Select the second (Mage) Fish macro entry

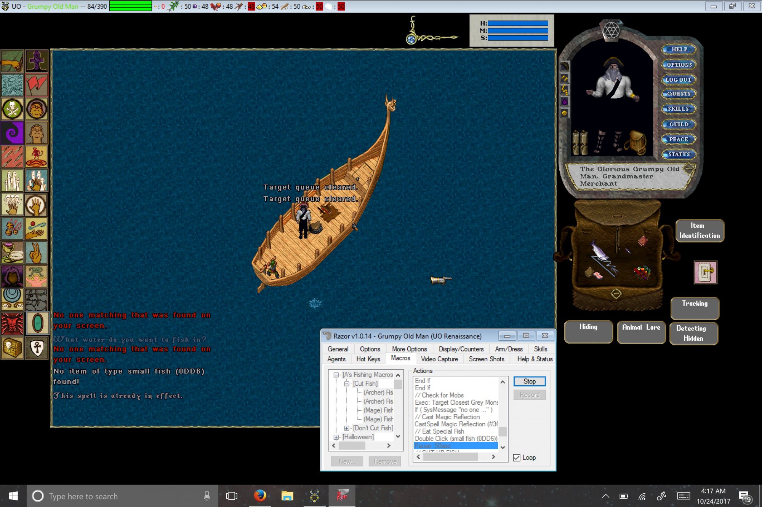[x=378, y=419]
